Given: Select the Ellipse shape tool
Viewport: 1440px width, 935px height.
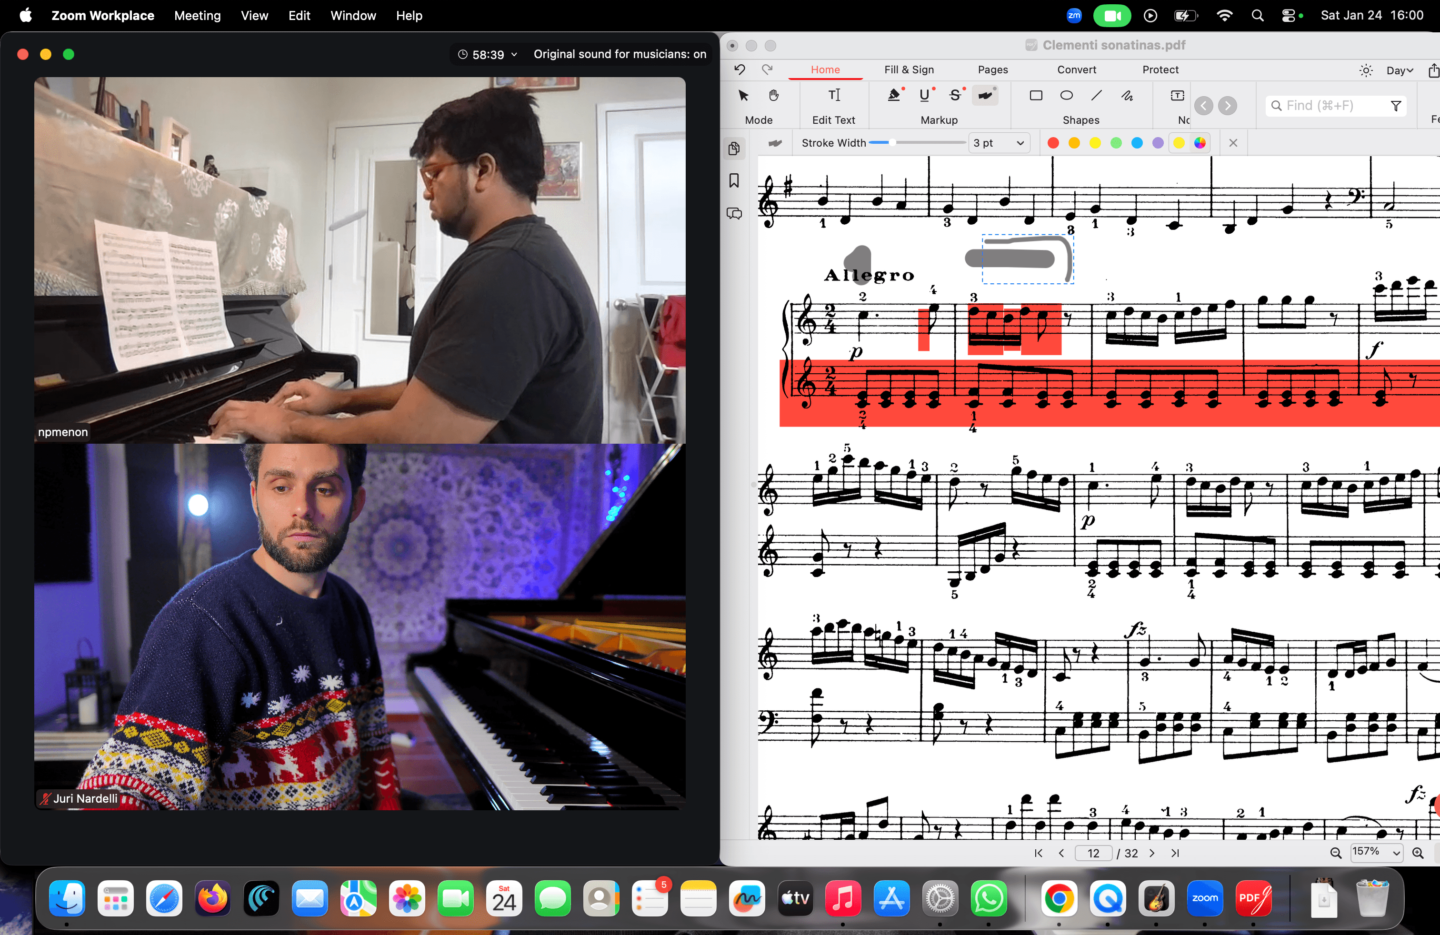Looking at the screenshot, I should 1066,96.
